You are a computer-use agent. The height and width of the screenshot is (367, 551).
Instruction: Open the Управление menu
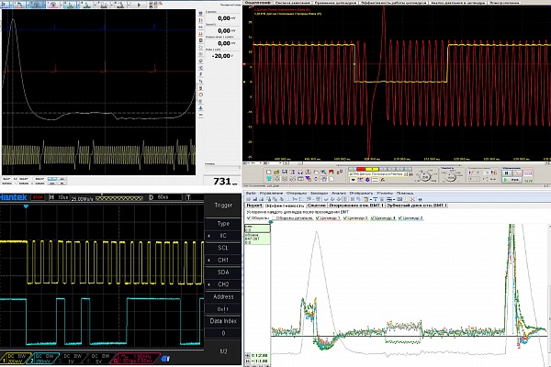coord(271,194)
